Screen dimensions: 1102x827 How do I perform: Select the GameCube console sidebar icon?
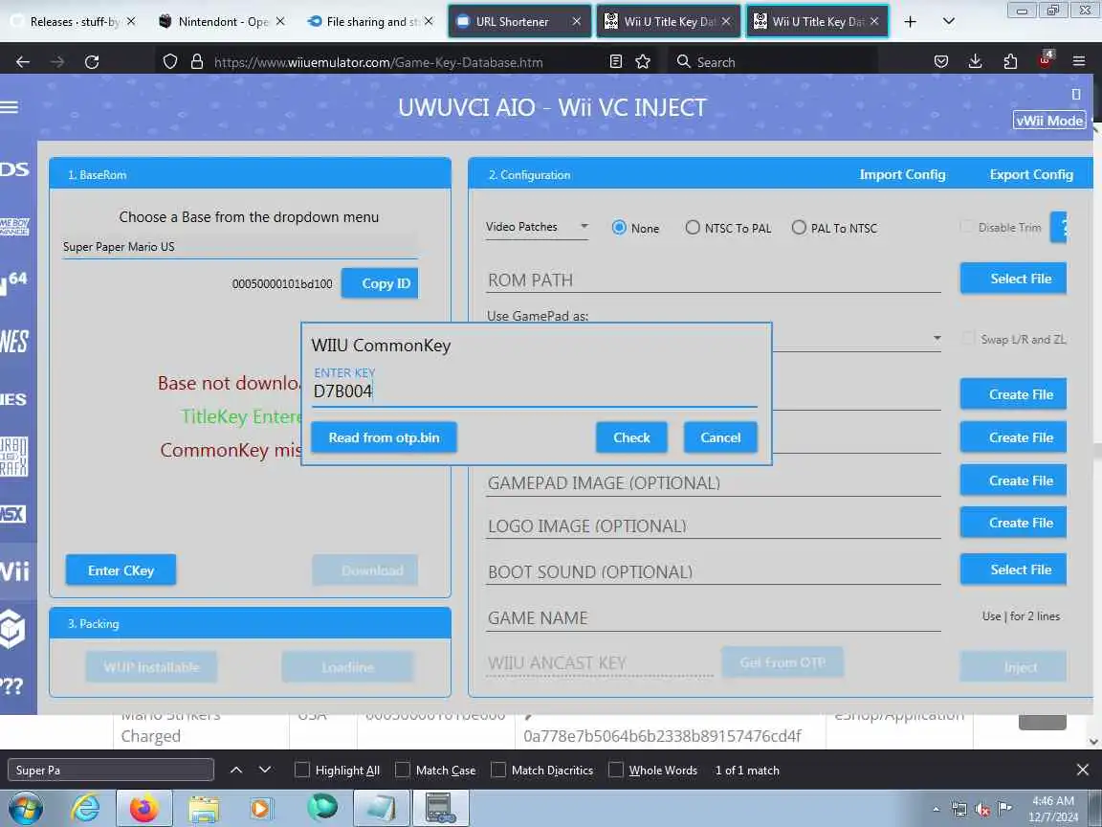click(12, 629)
